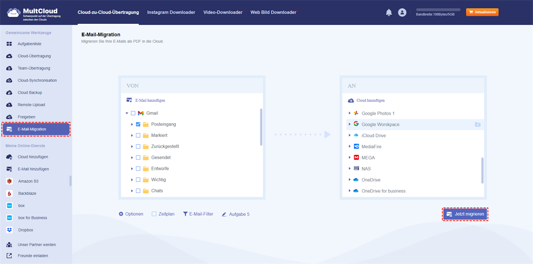Click Aufgabenliste grid icon in sidebar
533x264 pixels.
click(9, 44)
